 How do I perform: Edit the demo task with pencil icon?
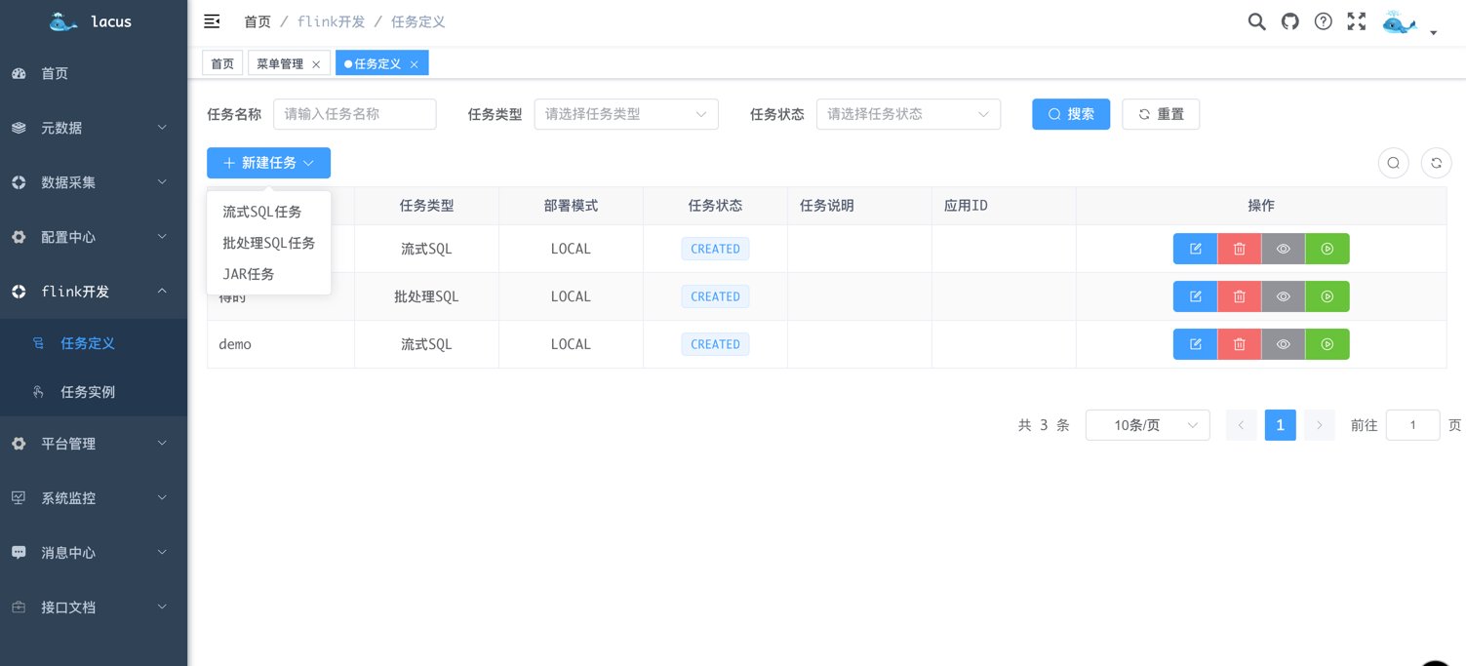[1194, 344]
